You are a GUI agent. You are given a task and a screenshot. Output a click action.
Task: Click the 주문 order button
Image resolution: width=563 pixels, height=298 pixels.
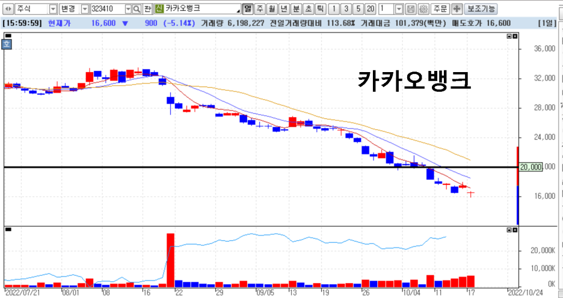440,9
